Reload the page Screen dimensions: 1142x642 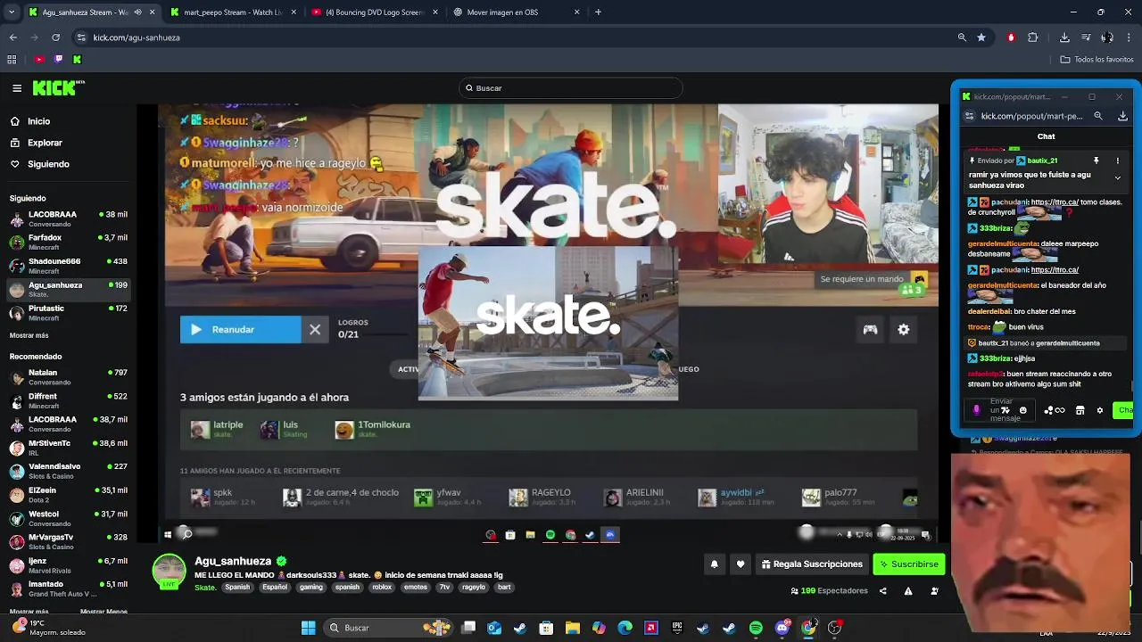(55, 37)
